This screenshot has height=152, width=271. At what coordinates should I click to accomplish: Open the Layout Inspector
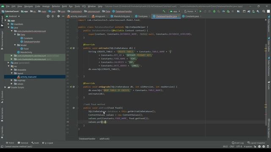tap(256, 143)
